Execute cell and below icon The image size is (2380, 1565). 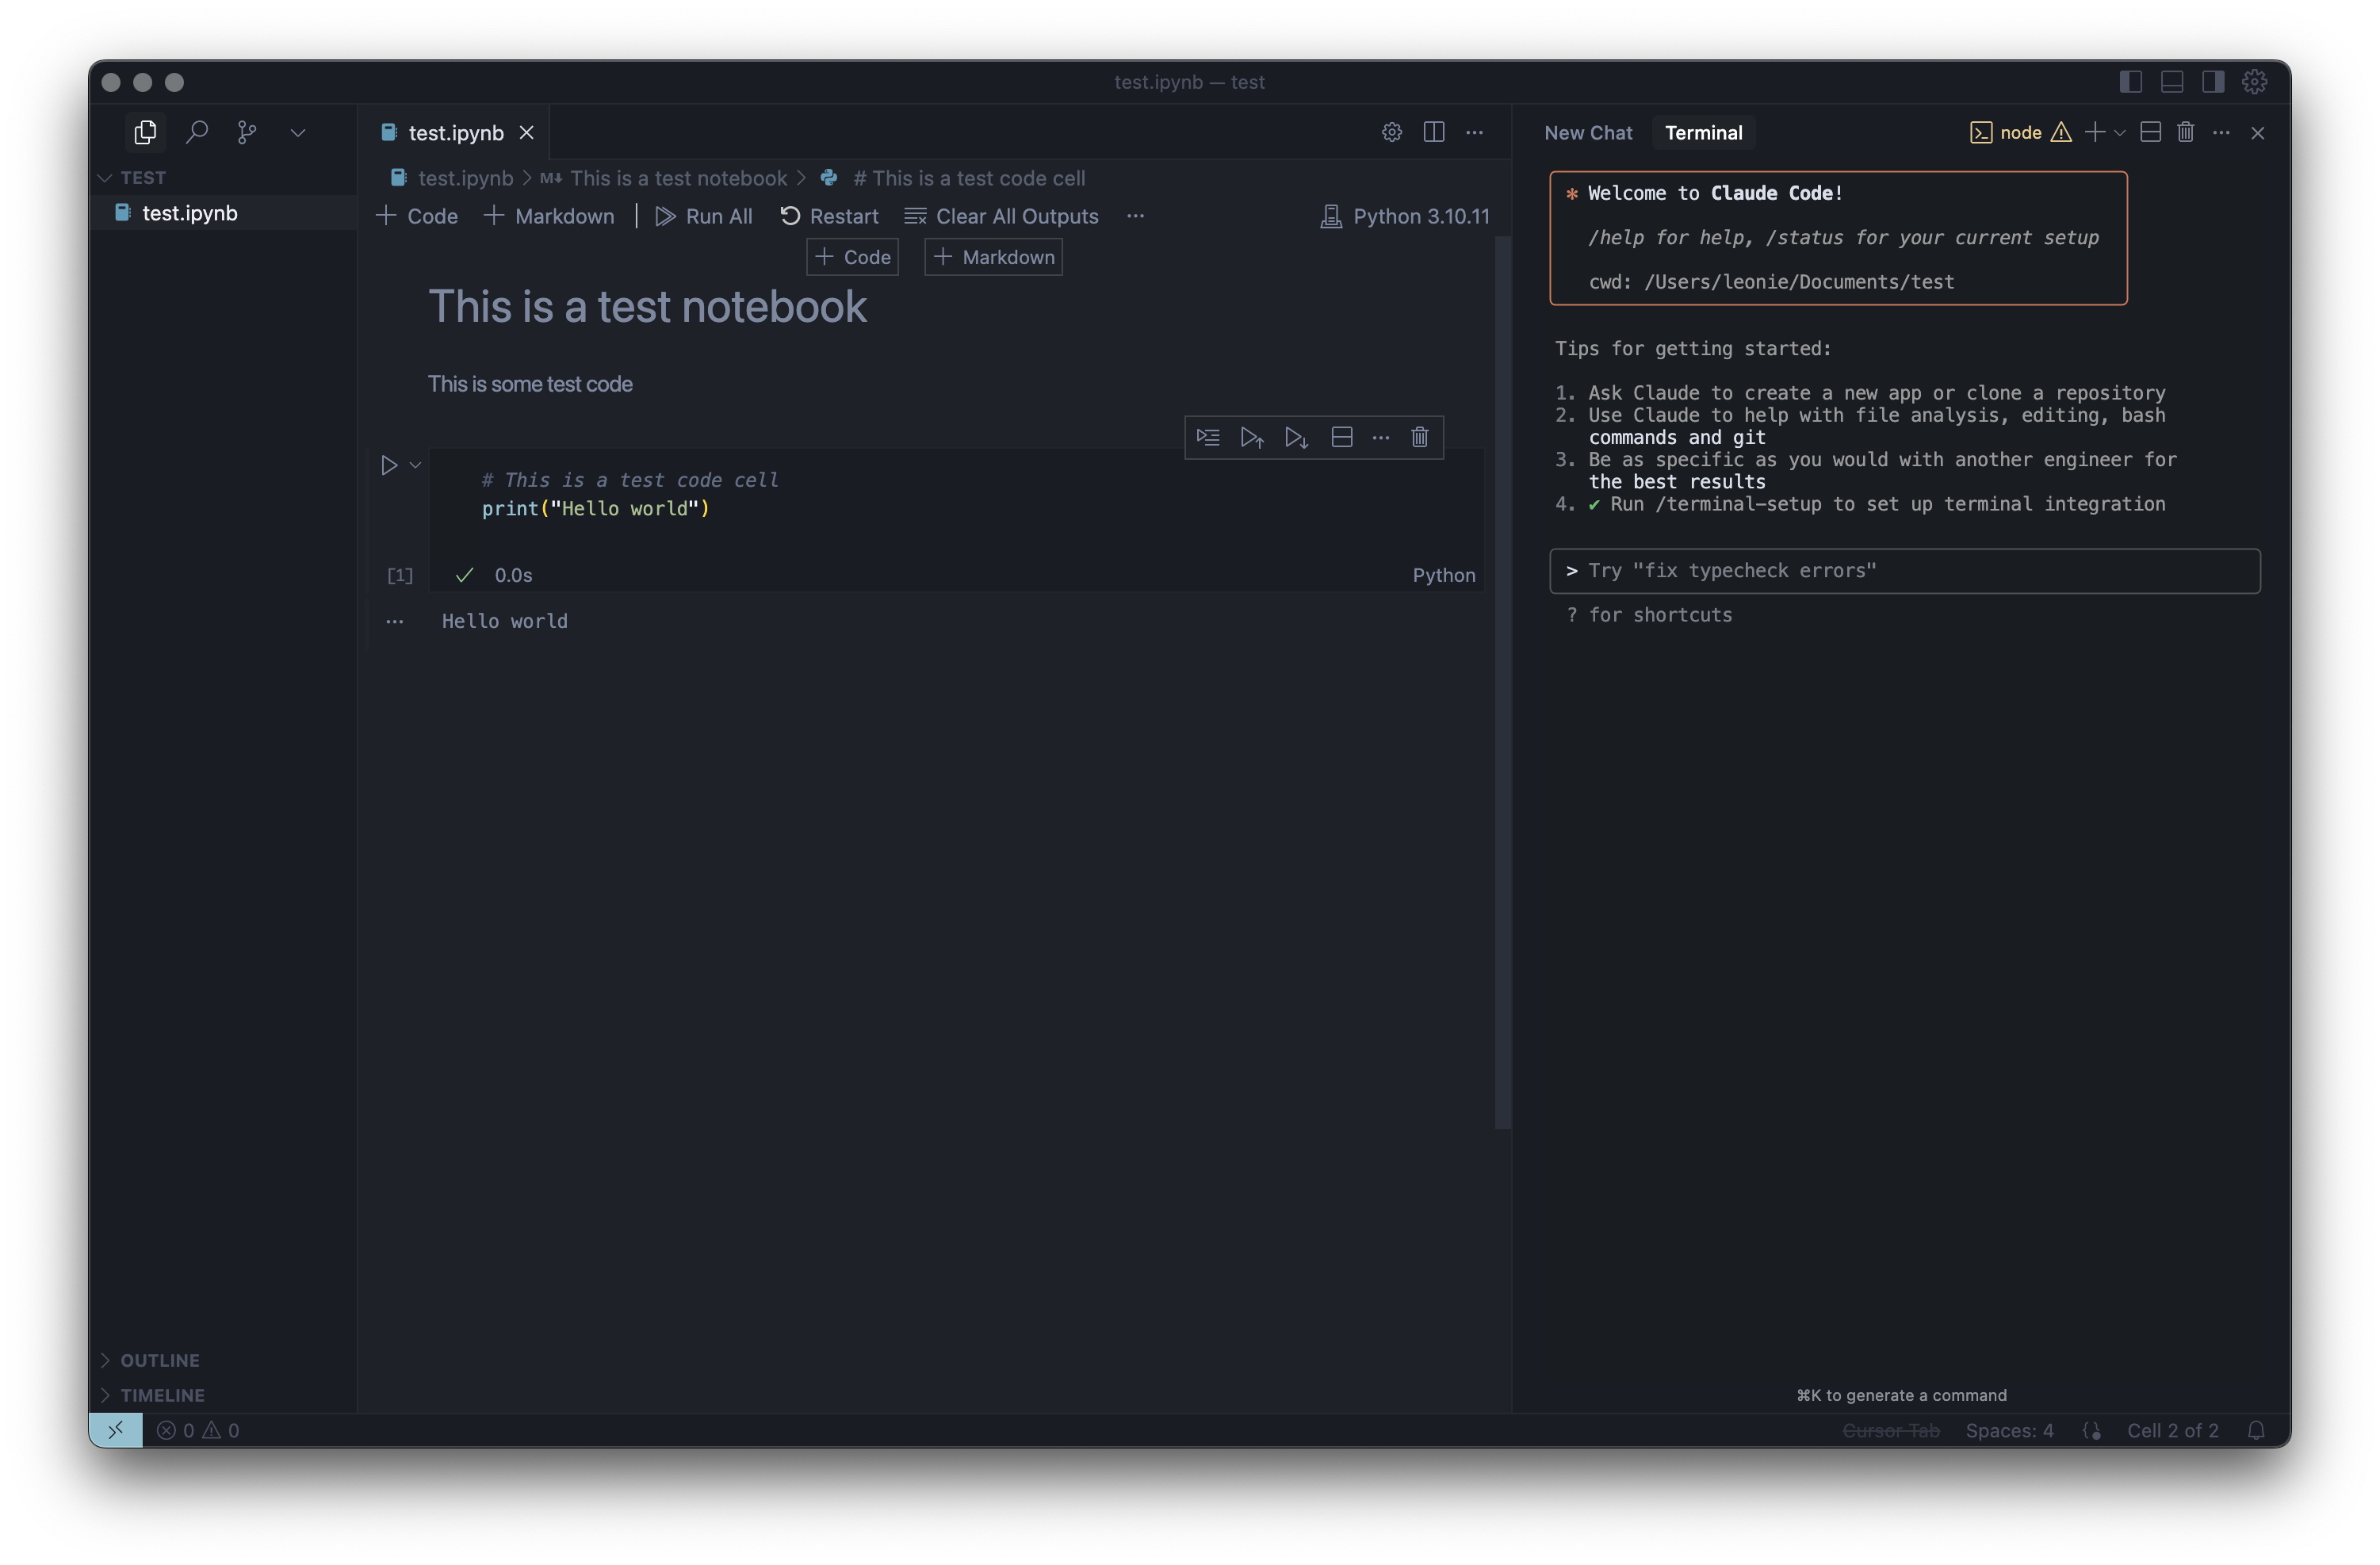1296,437
